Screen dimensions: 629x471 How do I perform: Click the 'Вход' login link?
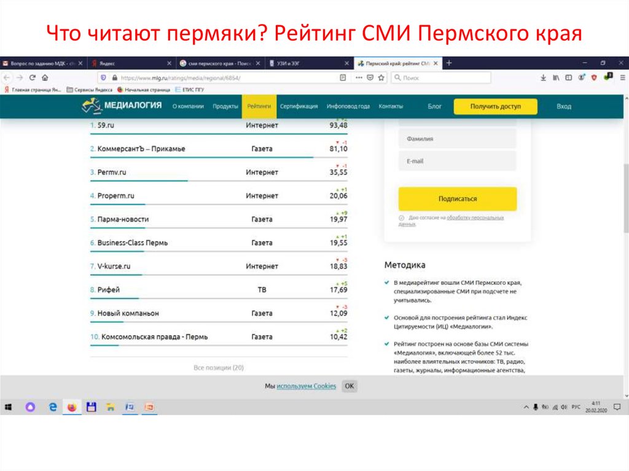tap(564, 106)
